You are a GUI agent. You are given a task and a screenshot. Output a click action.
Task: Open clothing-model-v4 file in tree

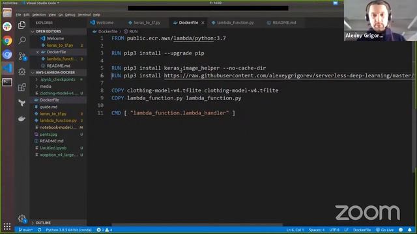coord(58,93)
